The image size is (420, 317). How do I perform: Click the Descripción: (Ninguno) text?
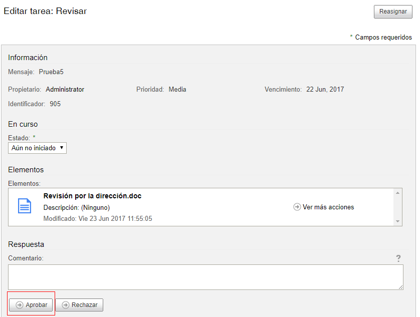(x=77, y=207)
